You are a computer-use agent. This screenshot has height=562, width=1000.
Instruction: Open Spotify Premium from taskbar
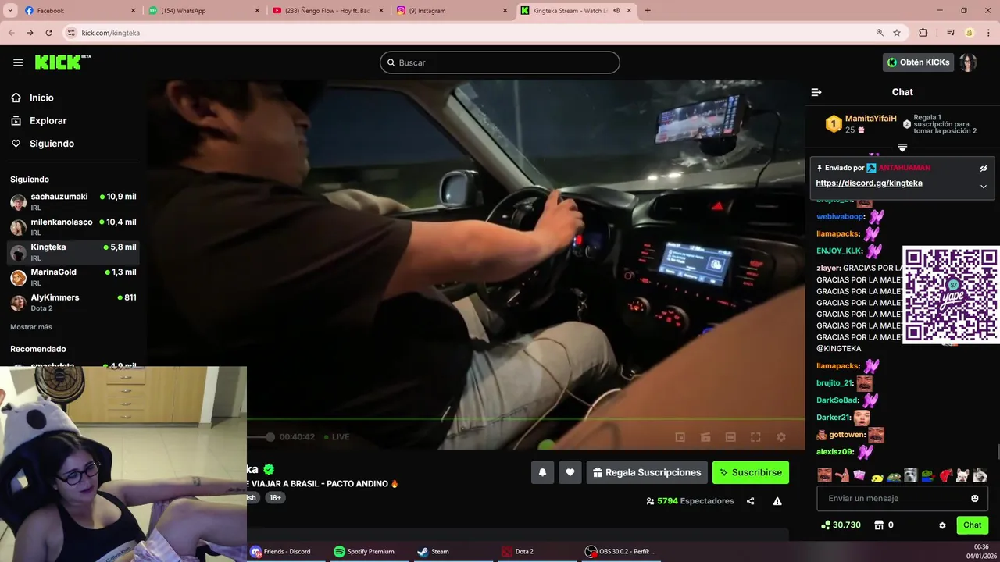point(363,551)
